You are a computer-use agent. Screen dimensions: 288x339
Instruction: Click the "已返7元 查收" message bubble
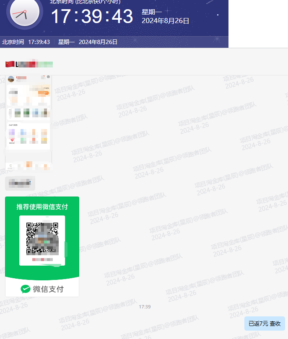pos(265,323)
